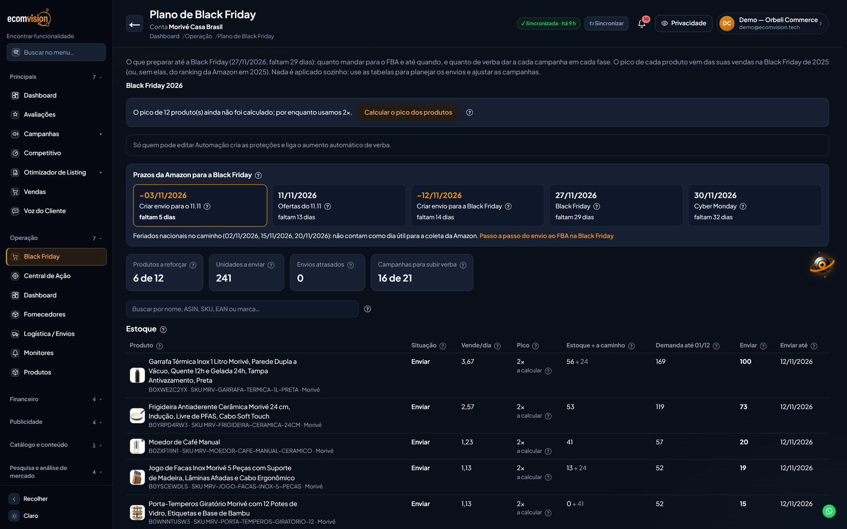Click the Sincronizar button

tap(606, 23)
